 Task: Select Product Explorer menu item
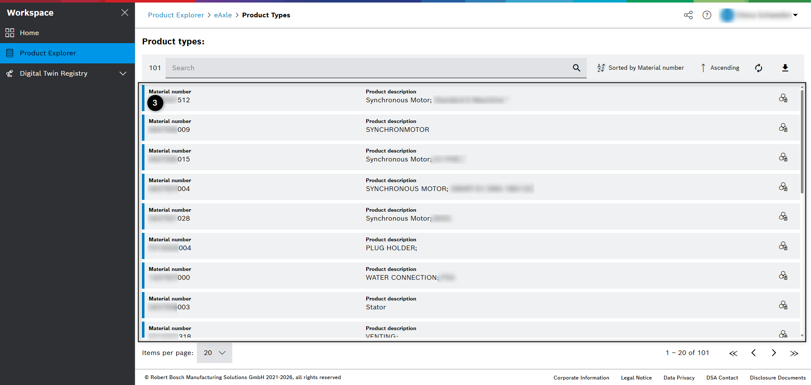click(x=67, y=53)
